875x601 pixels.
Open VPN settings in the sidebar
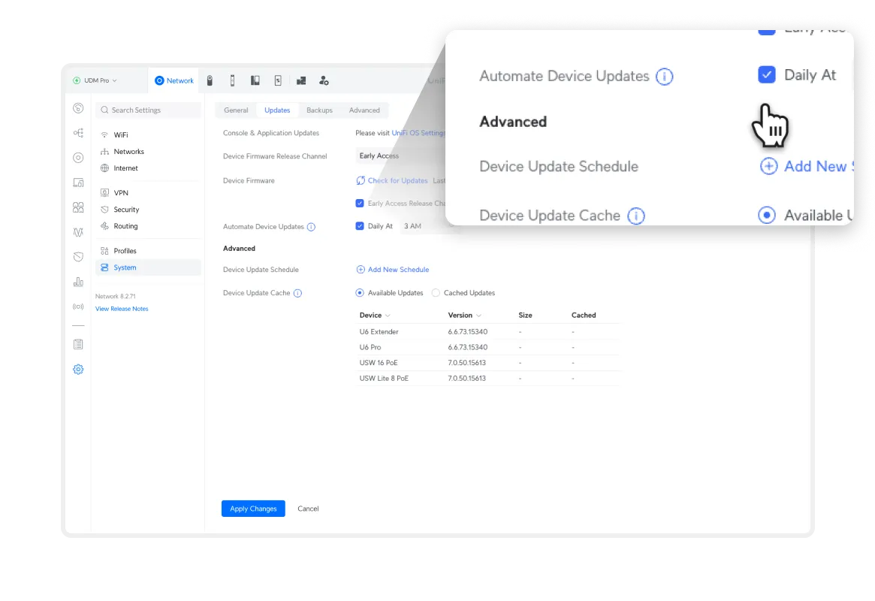click(148, 192)
